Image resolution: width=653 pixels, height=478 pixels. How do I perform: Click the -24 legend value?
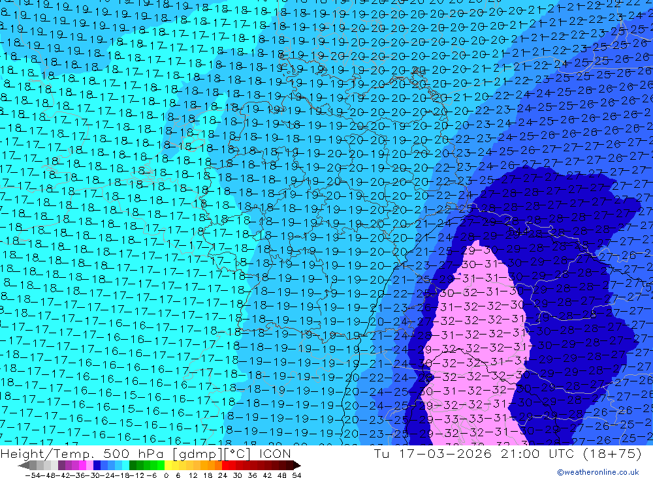(108, 475)
